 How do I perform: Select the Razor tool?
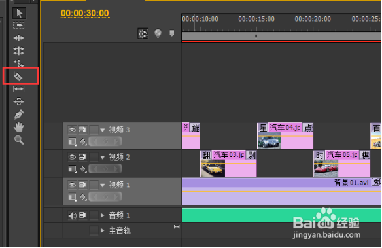point(18,77)
